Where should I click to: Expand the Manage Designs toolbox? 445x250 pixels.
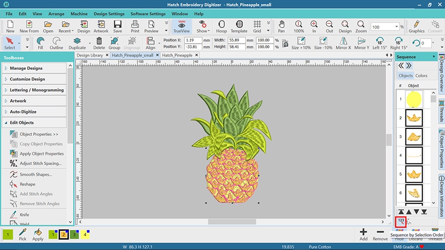[x=26, y=68]
